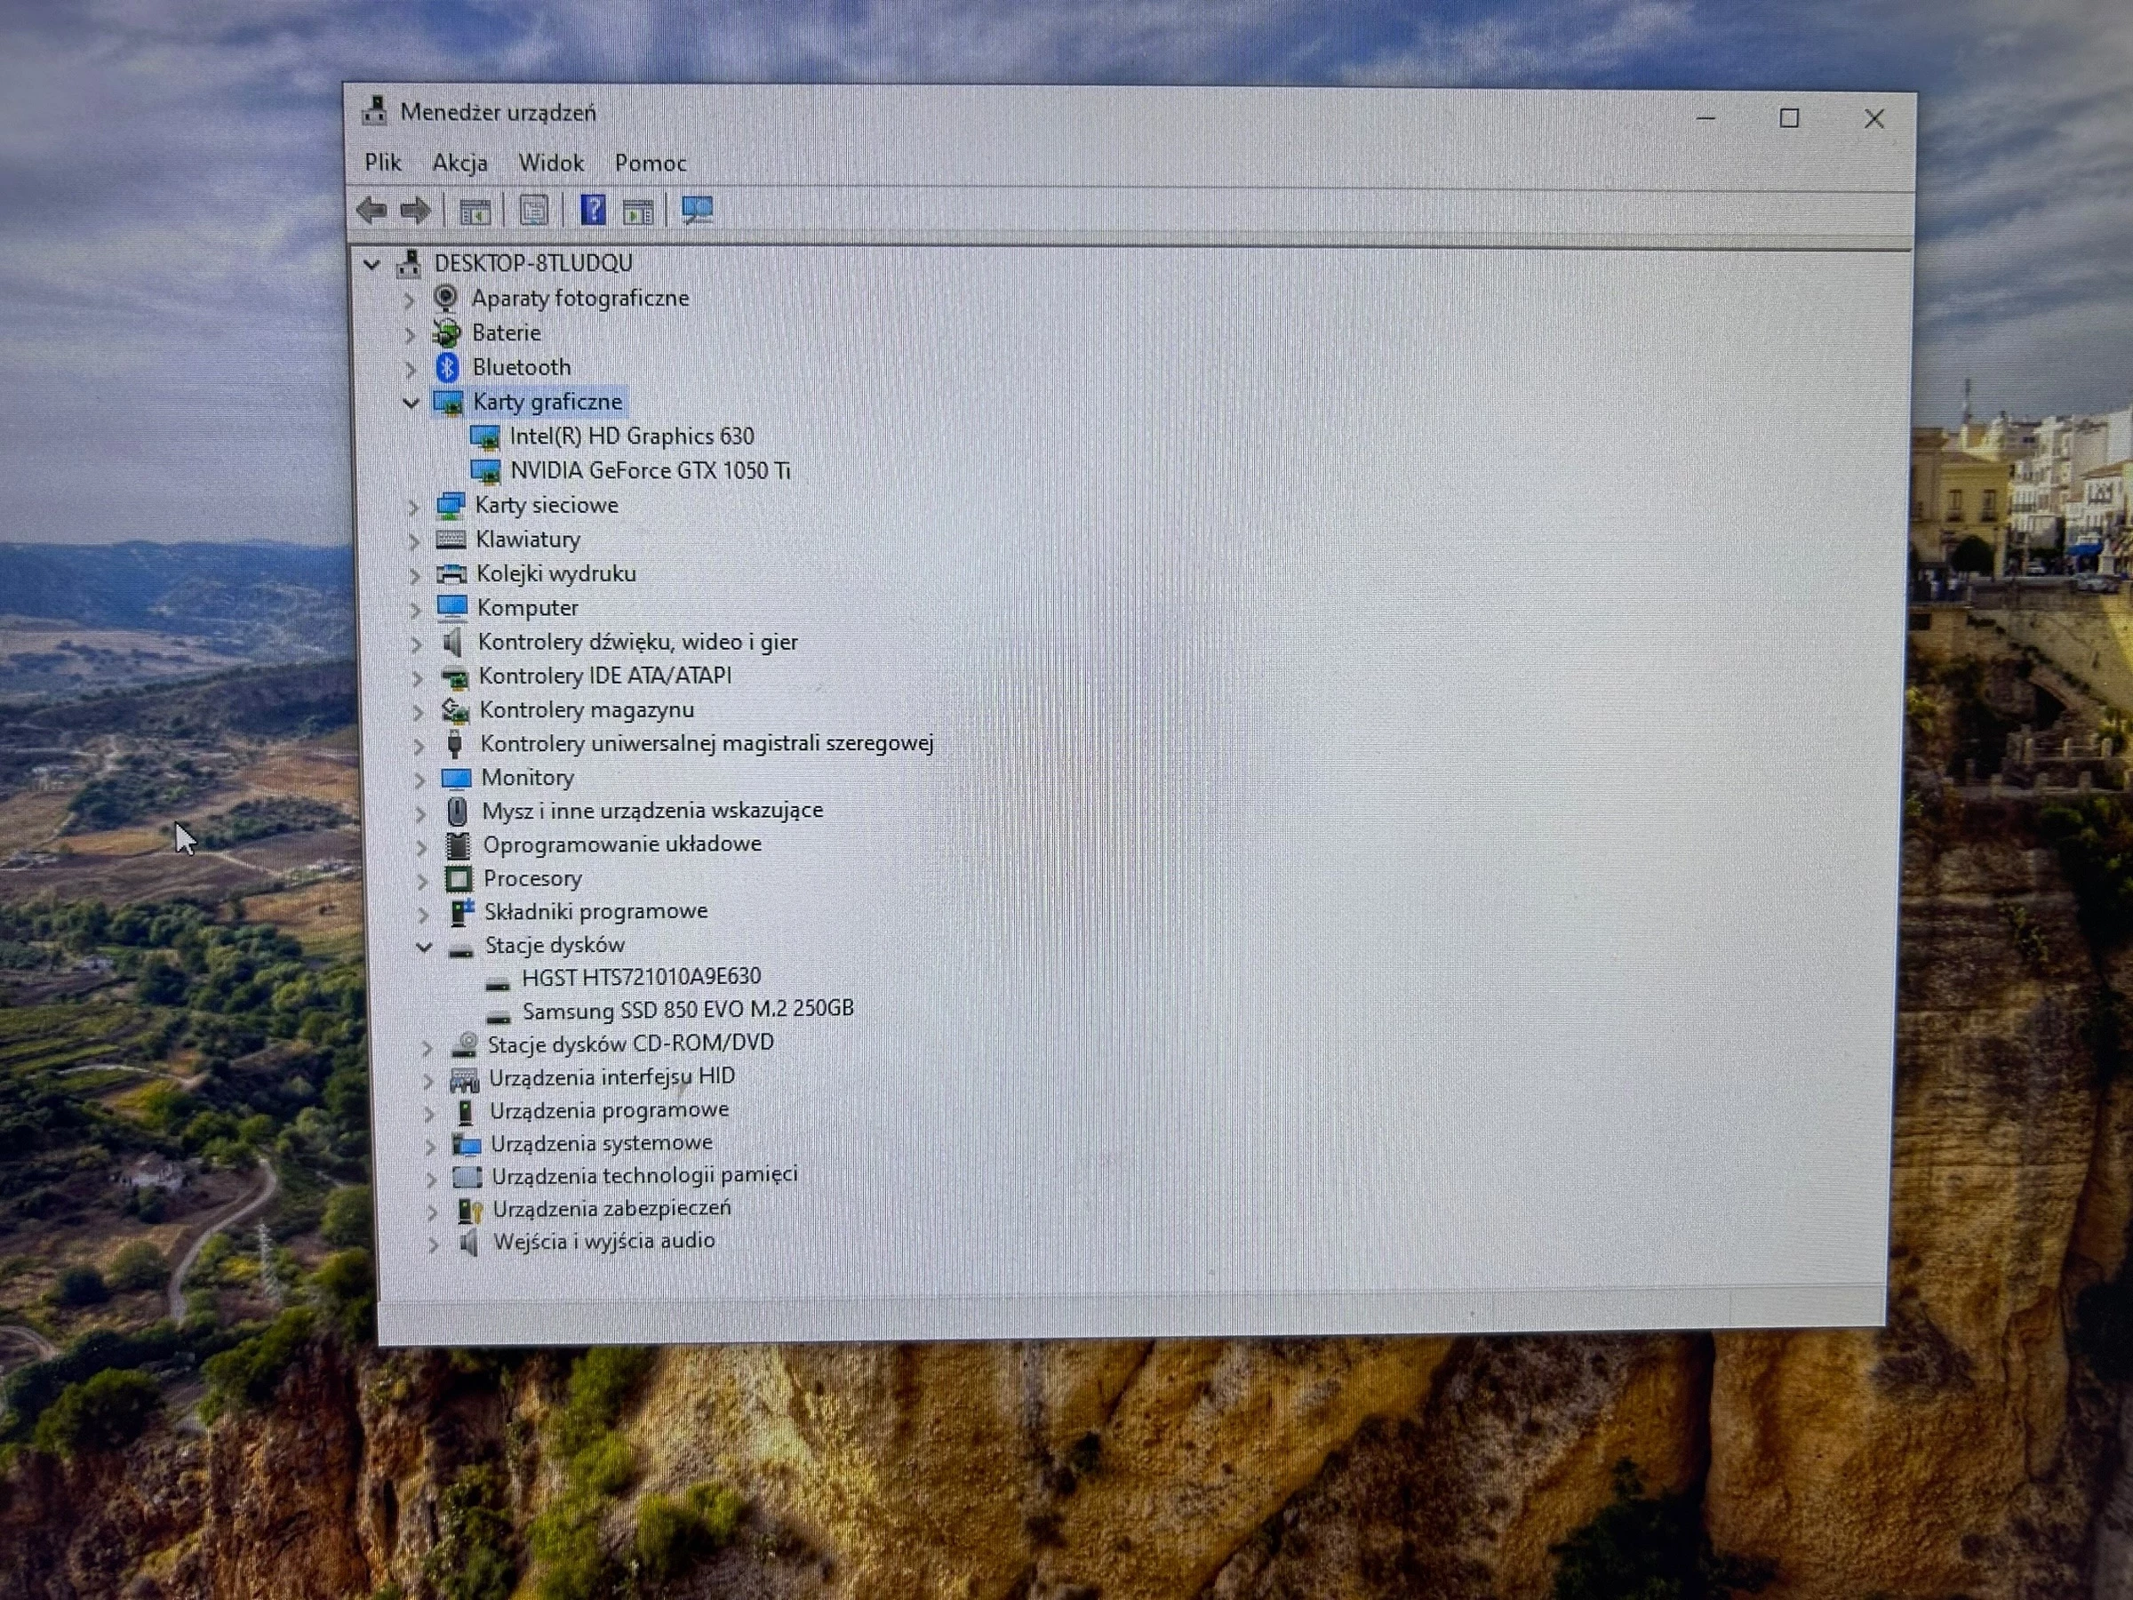Click the Forward arrow toolbar icon

pos(416,211)
